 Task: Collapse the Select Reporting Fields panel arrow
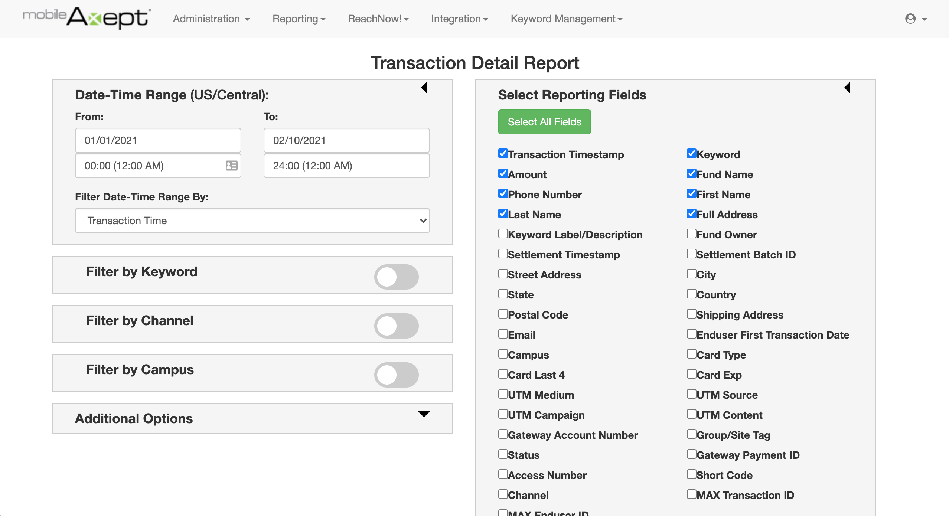847,88
